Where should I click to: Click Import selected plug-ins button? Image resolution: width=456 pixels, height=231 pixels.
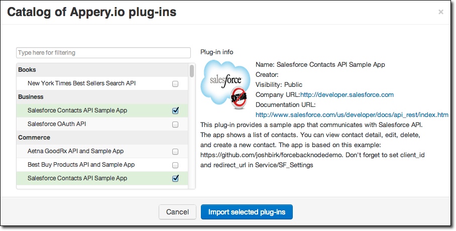247,212
